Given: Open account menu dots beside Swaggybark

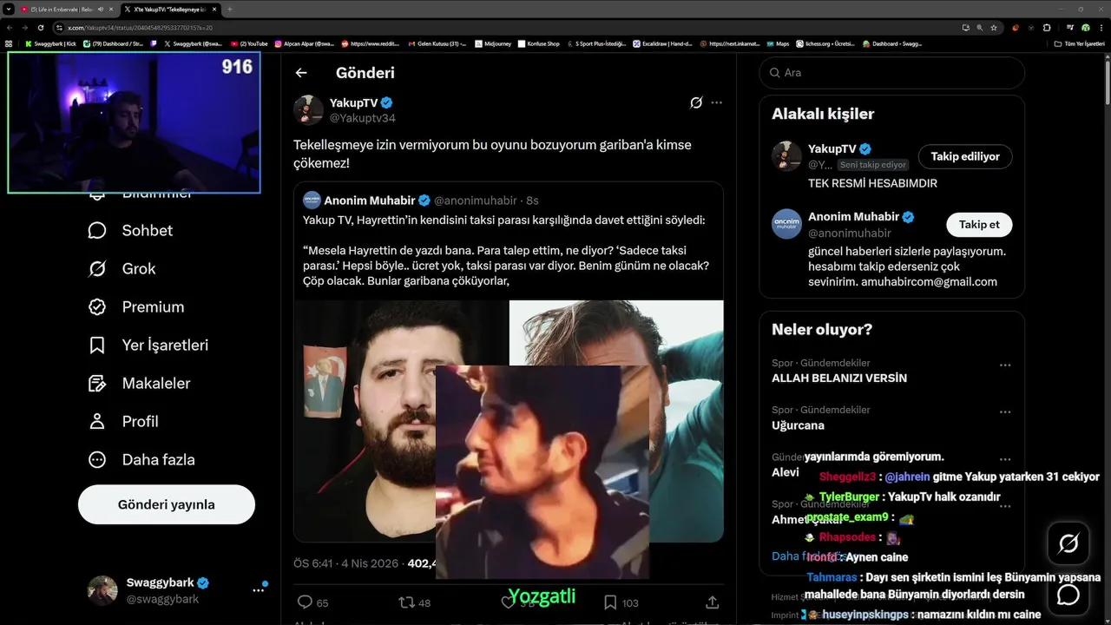Looking at the screenshot, I should point(258,590).
